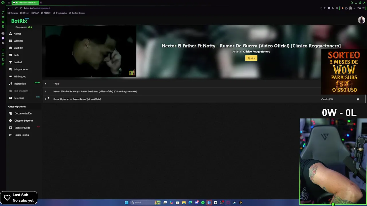Open Perfil in the sidebar
Screen dimensions: 367x206
click(16, 55)
